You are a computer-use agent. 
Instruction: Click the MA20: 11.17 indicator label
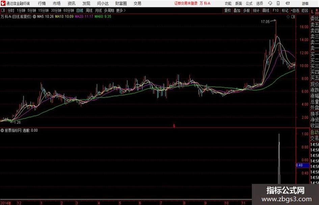[x=84, y=16]
